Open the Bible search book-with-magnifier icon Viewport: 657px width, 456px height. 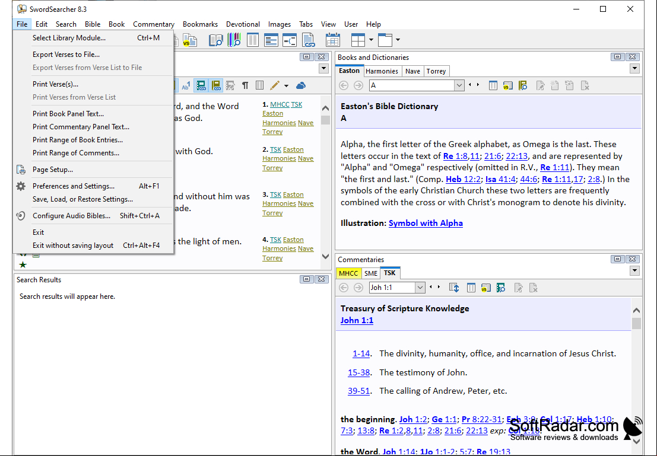[215, 40]
